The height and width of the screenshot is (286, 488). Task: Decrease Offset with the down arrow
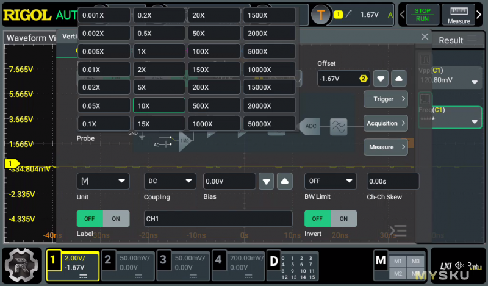coord(381,79)
